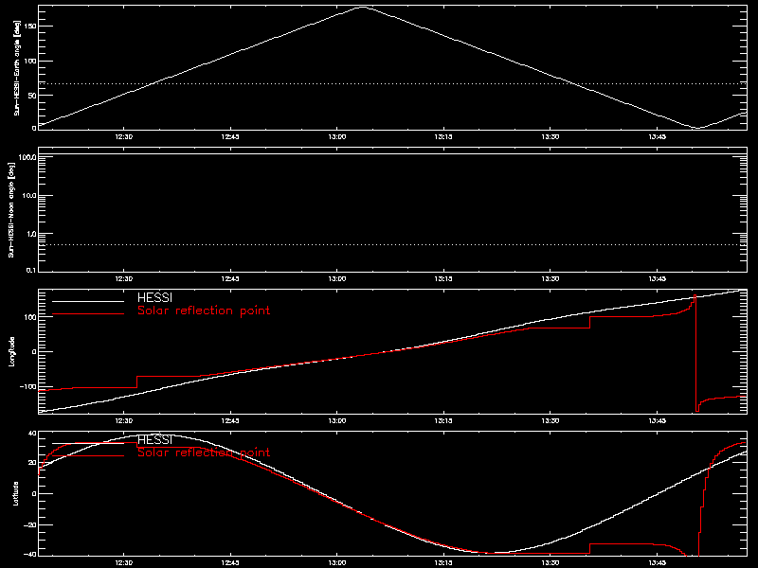Click '12:45' time label under Sun-HESSI-Noon plot

[x=230, y=279]
